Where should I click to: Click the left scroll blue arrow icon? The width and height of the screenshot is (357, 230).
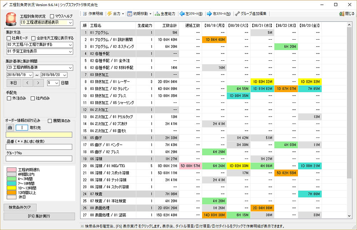click(x=182, y=14)
